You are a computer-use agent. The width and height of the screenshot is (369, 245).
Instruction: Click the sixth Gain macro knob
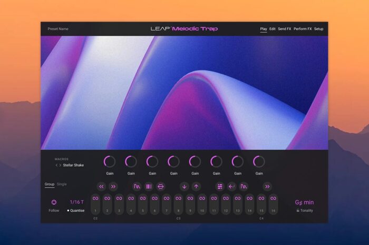[x=216, y=162]
